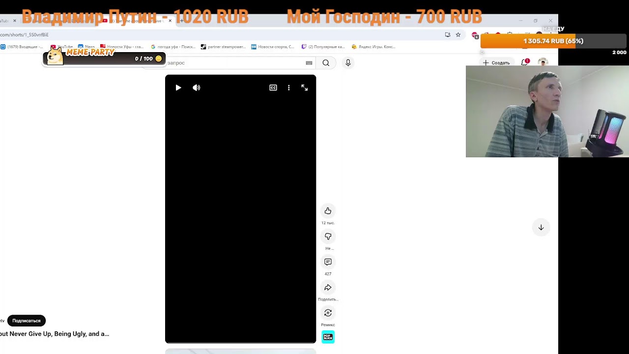The width and height of the screenshot is (629, 354).
Task: Click the browser address bar URL
Action: click(x=25, y=35)
